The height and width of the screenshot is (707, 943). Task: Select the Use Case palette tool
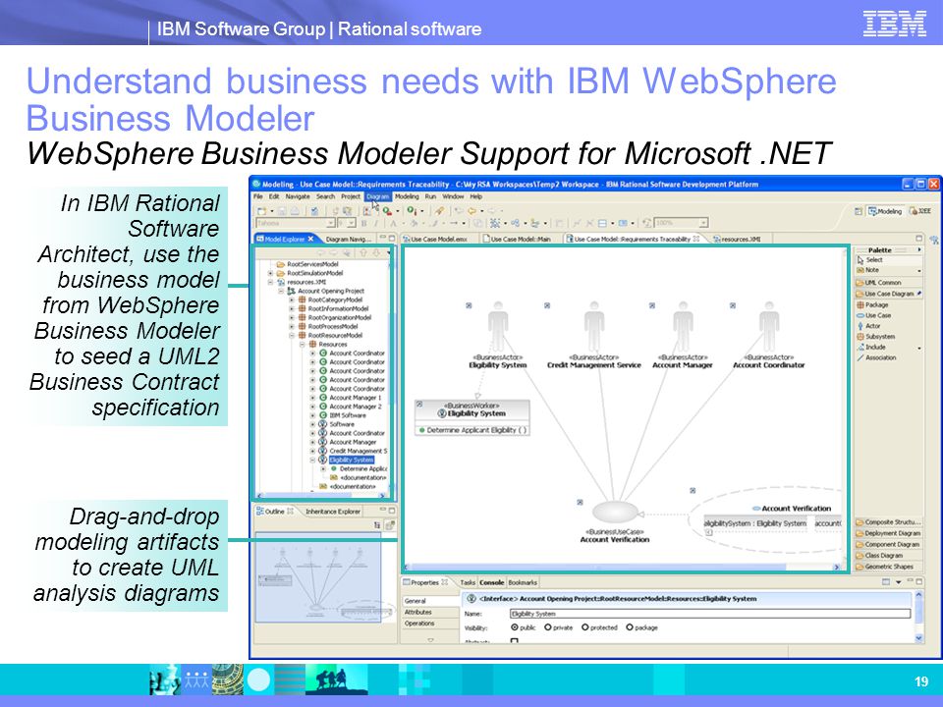tap(873, 315)
